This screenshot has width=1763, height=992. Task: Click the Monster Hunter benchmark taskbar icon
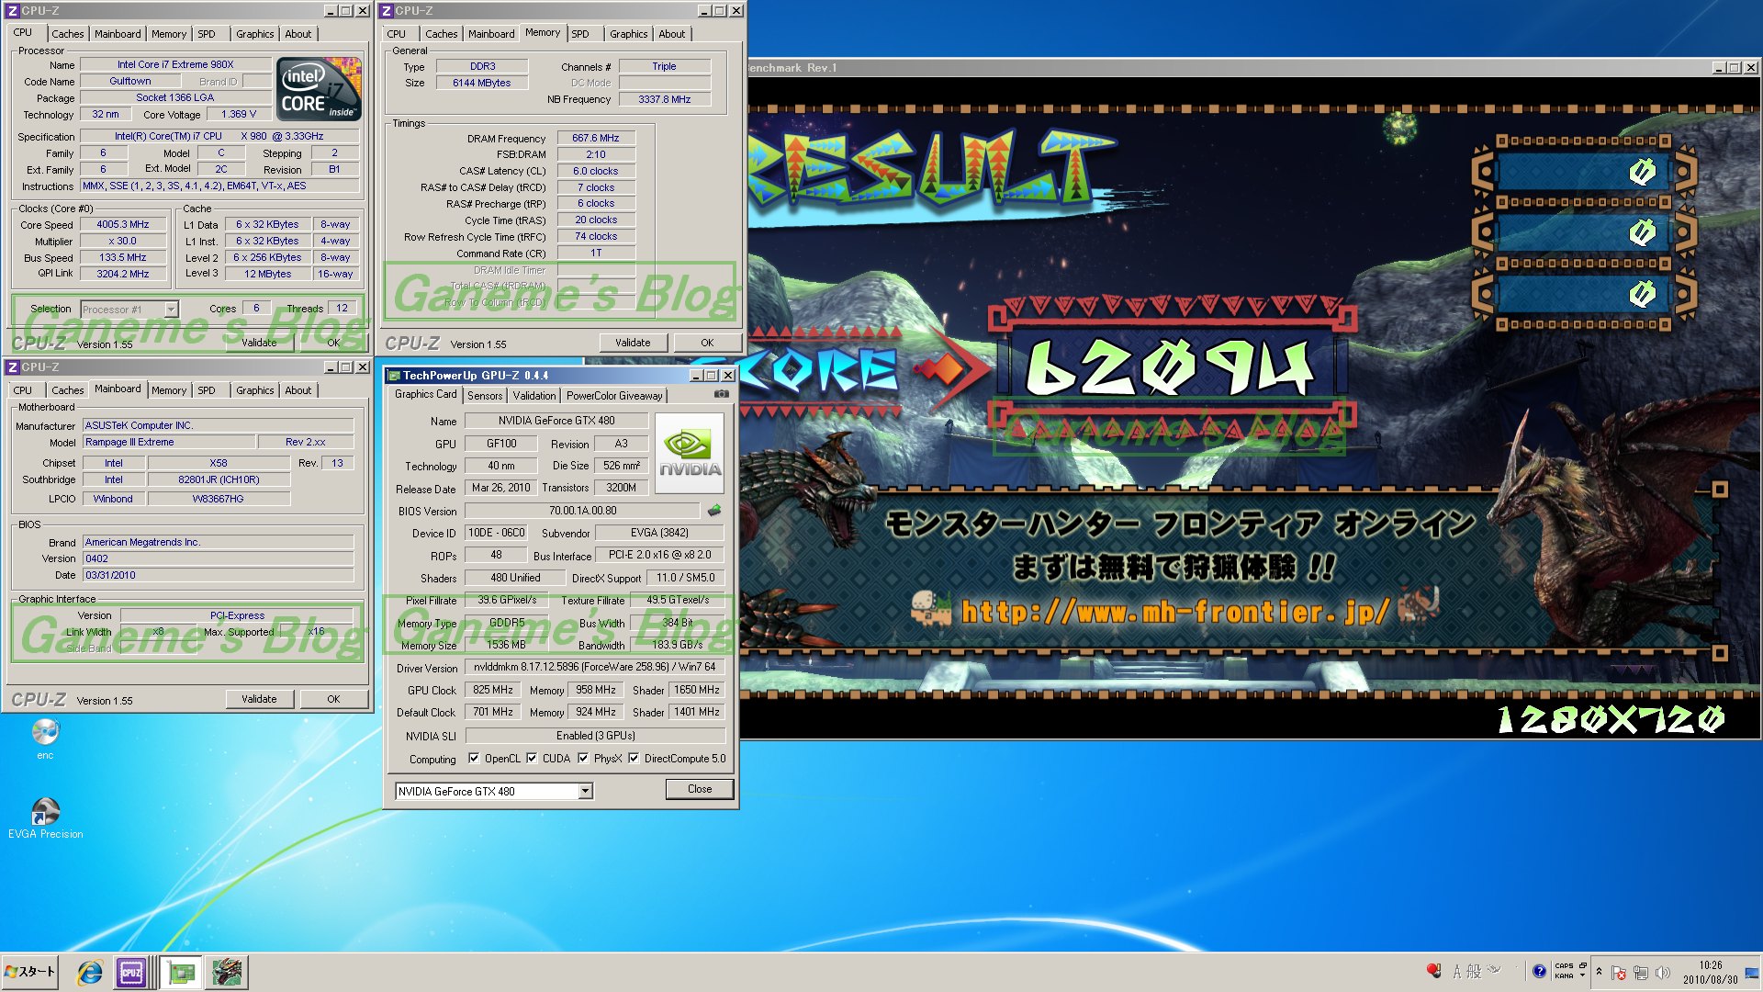click(x=226, y=972)
